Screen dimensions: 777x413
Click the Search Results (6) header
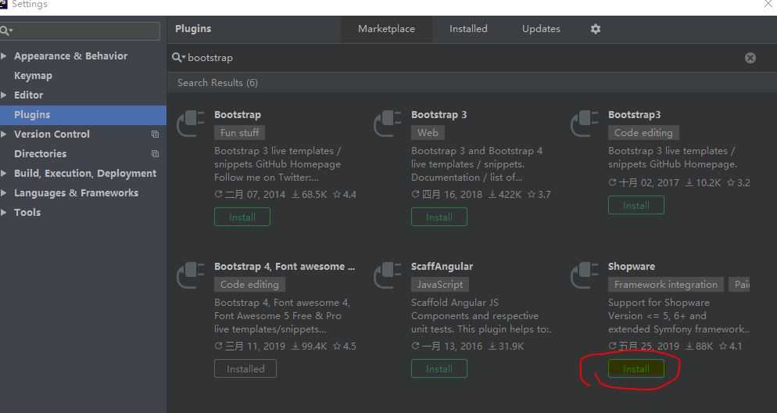tap(217, 83)
